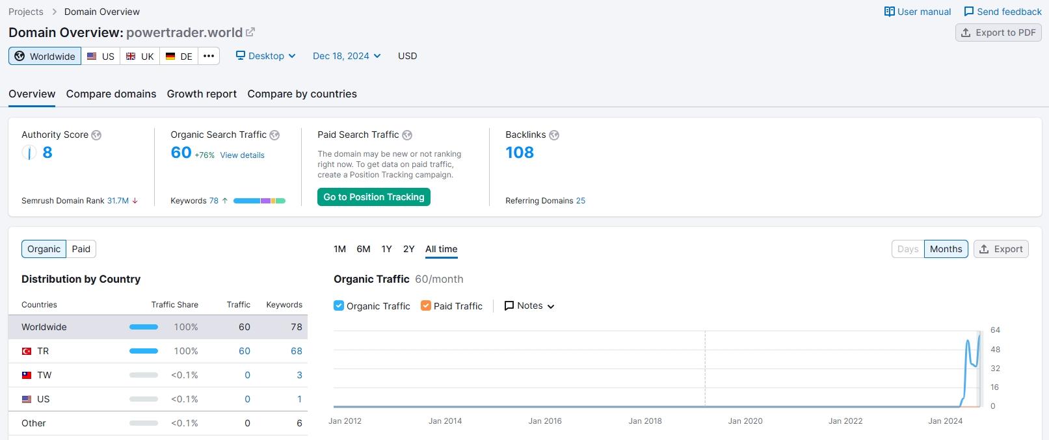Click TW keywords value 3
The width and height of the screenshot is (1049, 440).
pyautogui.click(x=299, y=375)
